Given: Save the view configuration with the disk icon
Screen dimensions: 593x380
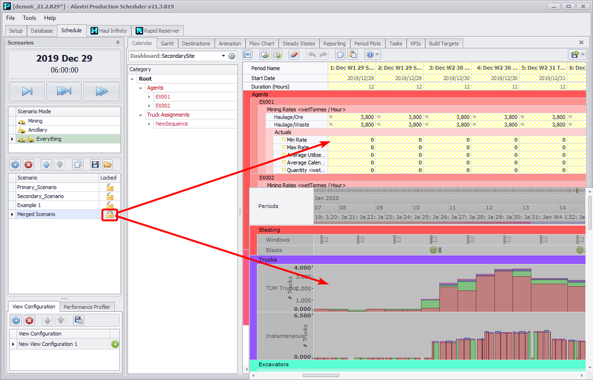Looking at the screenshot, I should coord(78,320).
